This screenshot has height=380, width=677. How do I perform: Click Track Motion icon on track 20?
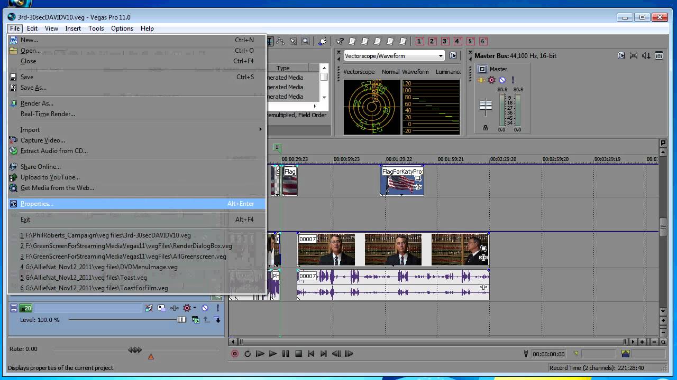(161, 308)
